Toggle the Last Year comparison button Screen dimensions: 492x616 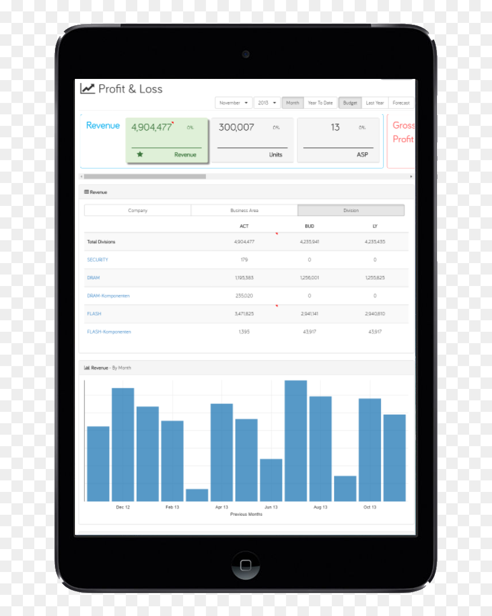pos(375,102)
